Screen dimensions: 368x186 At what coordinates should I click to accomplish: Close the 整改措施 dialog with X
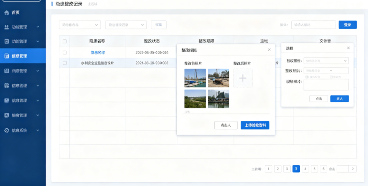269,50
